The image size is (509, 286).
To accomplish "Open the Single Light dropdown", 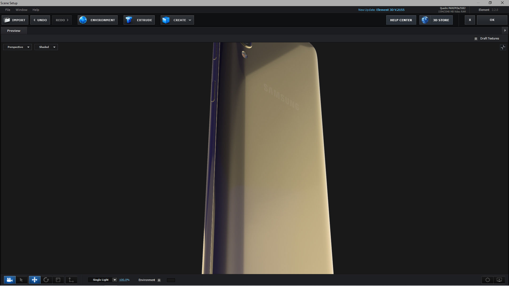I will coord(103,280).
